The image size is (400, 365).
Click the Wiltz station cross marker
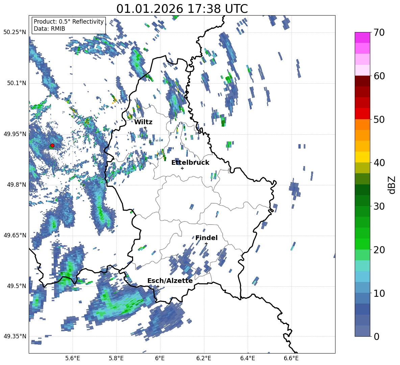click(145, 128)
